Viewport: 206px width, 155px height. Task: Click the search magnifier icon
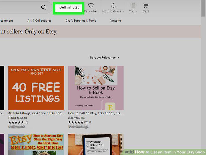44,7
